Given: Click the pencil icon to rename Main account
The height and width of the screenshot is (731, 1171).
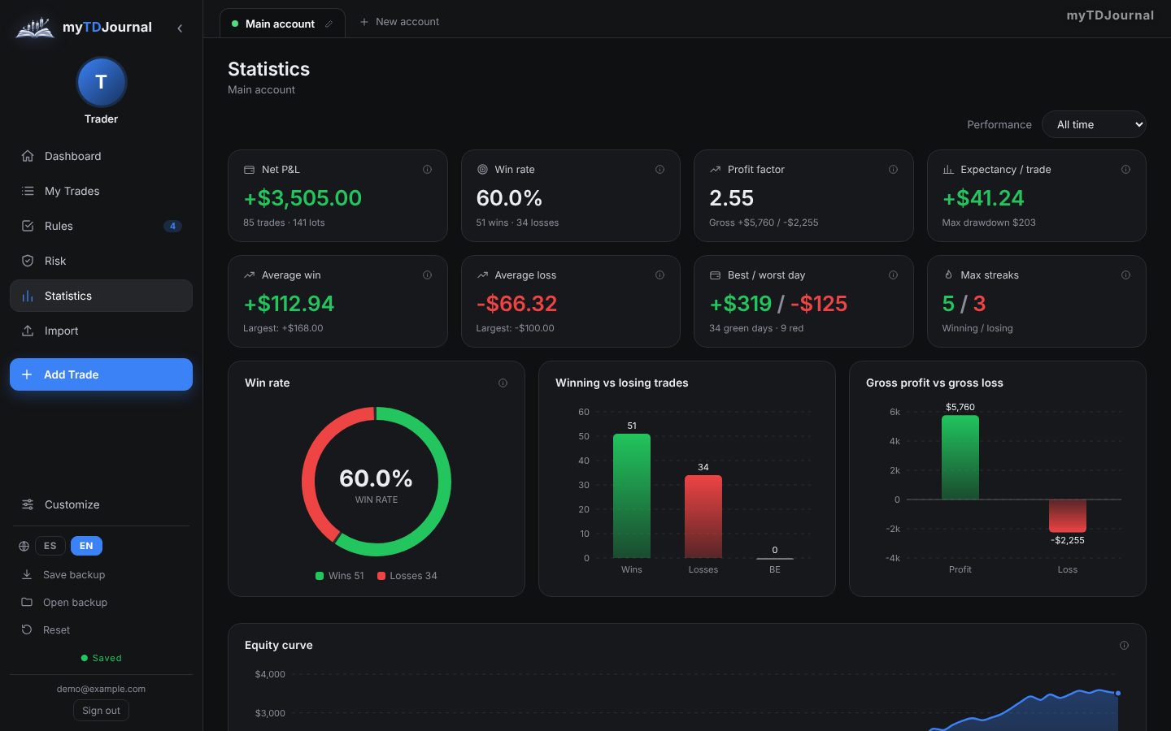Looking at the screenshot, I should 329,24.
